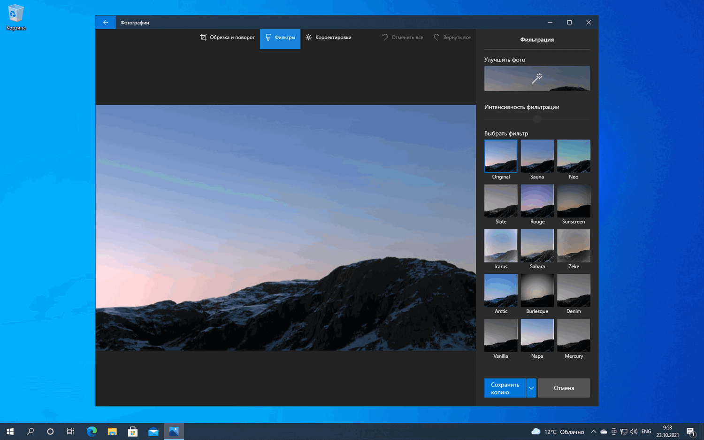Image resolution: width=704 pixels, height=440 pixels.
Task: Apply the Burlesque filter
Action: click(537, 291)
